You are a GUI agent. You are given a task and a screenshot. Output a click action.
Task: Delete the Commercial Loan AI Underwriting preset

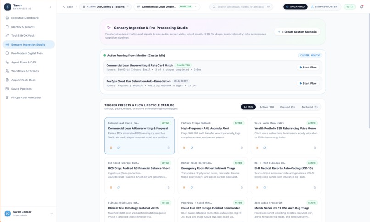168,148
